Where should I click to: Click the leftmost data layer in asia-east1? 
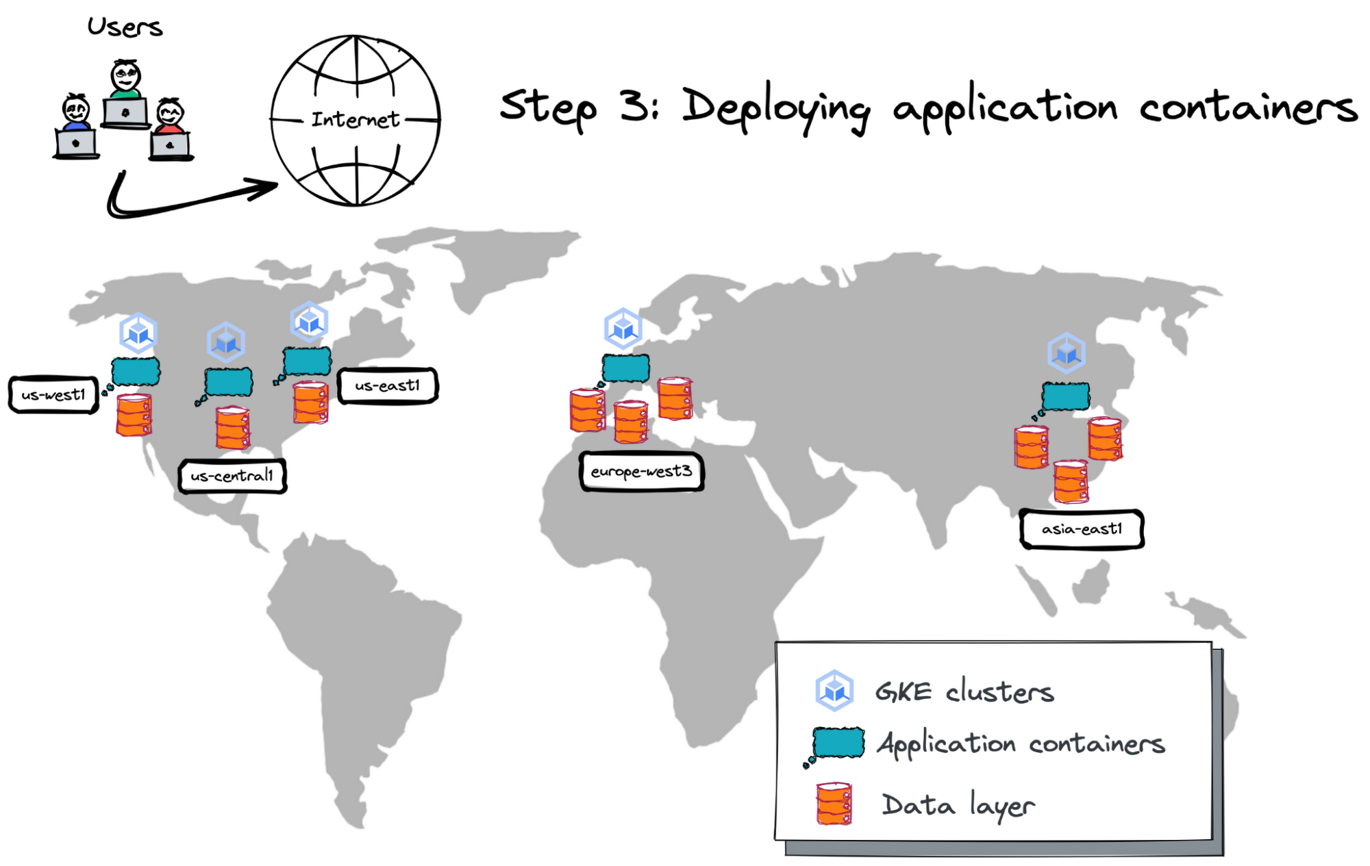[x=1032, y=447]
